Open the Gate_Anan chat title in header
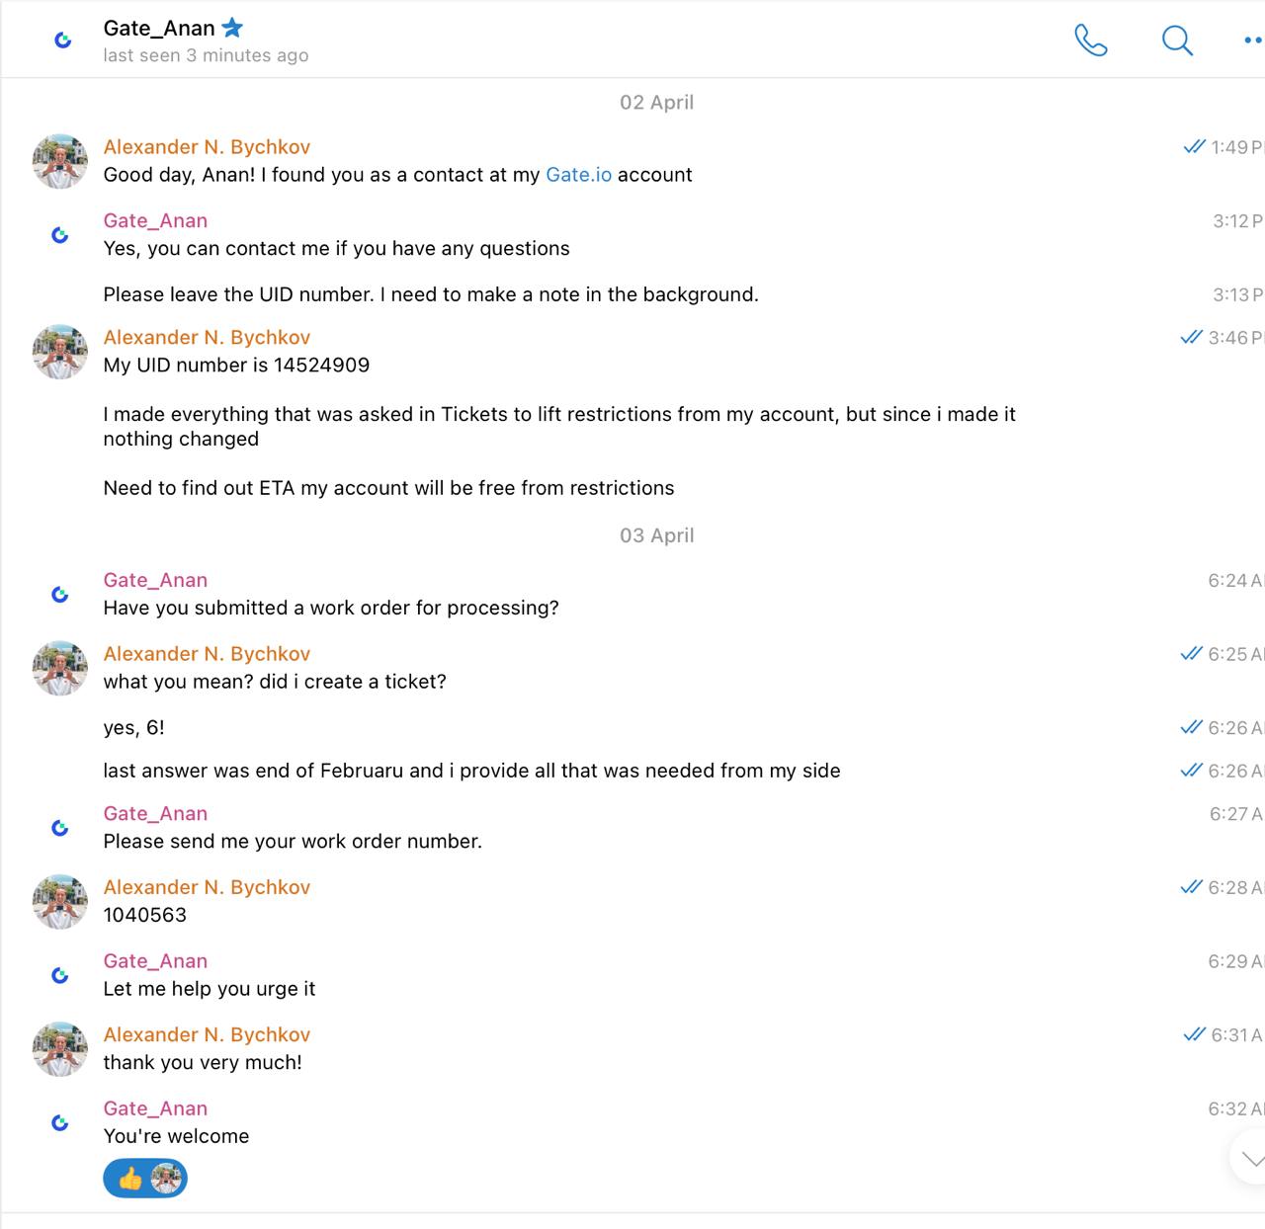This screenshot has width=1265, height=1229. click(158, 29)
